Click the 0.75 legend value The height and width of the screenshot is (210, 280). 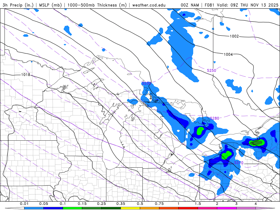[x=159, y=204]
